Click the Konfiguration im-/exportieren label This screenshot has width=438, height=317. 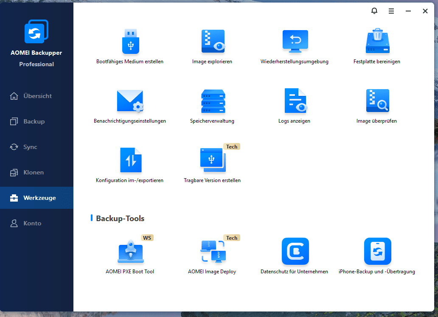tap(129, 180)
